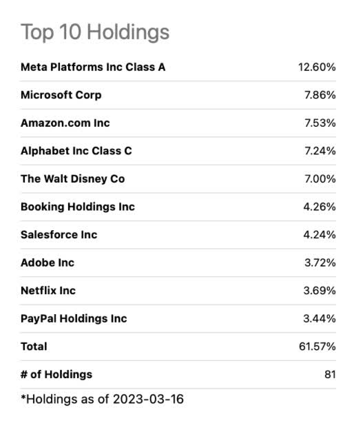Choose The Walt Disney Co
This screenshot has width=354, height=423.
(x=73, y=179)
